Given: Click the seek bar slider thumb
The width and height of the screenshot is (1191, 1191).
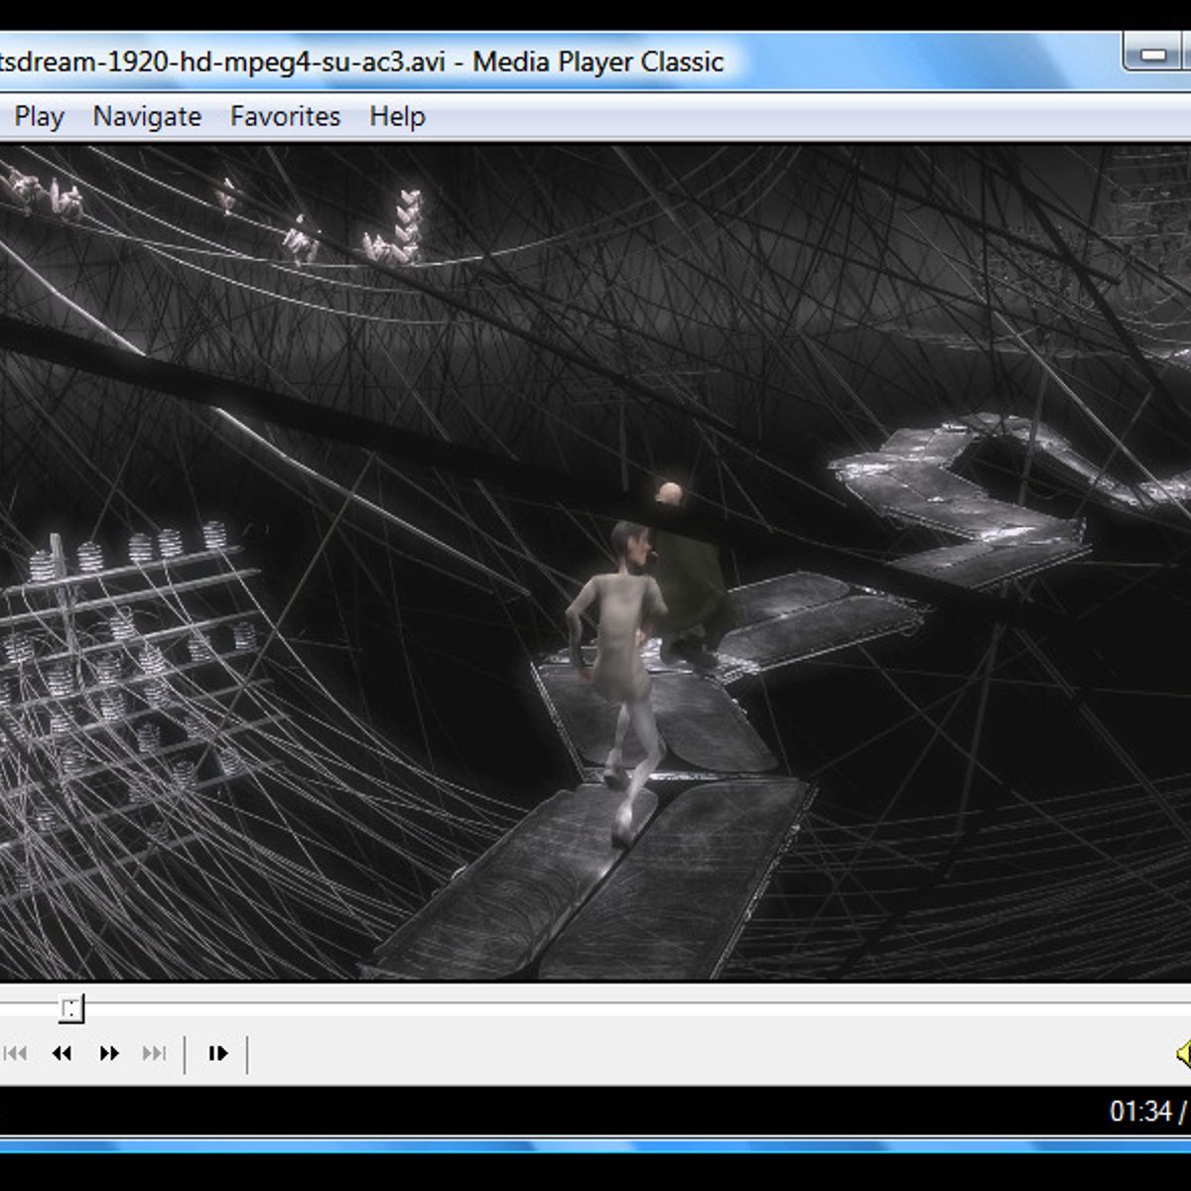Looking at the screenshot, I should [70, 1009].
